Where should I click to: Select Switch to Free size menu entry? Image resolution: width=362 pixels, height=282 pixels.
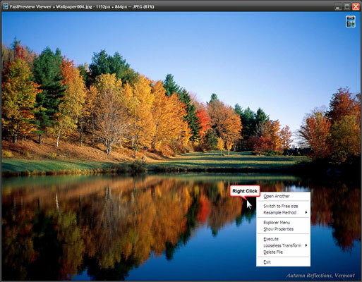tap(281, 206)
